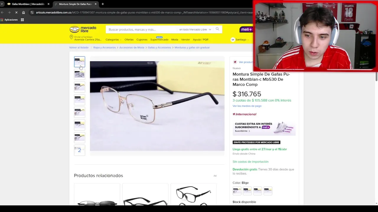Screen dimensions: 378x212
Task: Click the price $ 316.765
Action: 247,94
